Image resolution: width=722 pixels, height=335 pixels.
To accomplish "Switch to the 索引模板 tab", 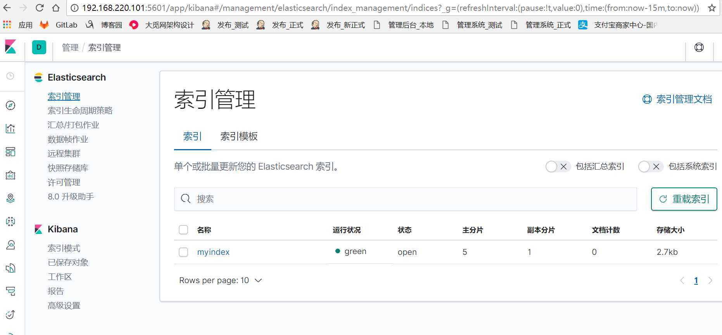I will (x=239, y=136).
